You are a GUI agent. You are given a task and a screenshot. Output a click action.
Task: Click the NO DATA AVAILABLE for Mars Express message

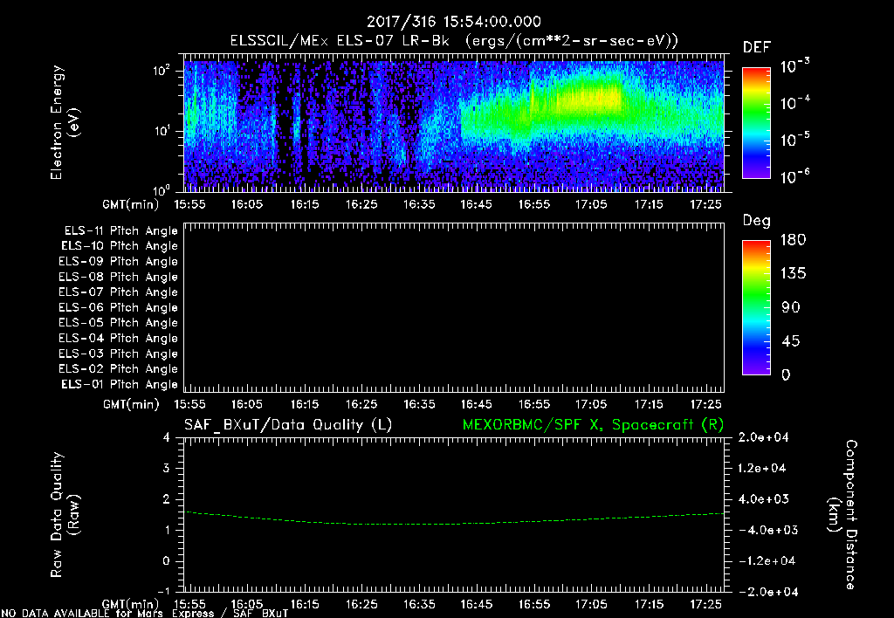(145, 614)
